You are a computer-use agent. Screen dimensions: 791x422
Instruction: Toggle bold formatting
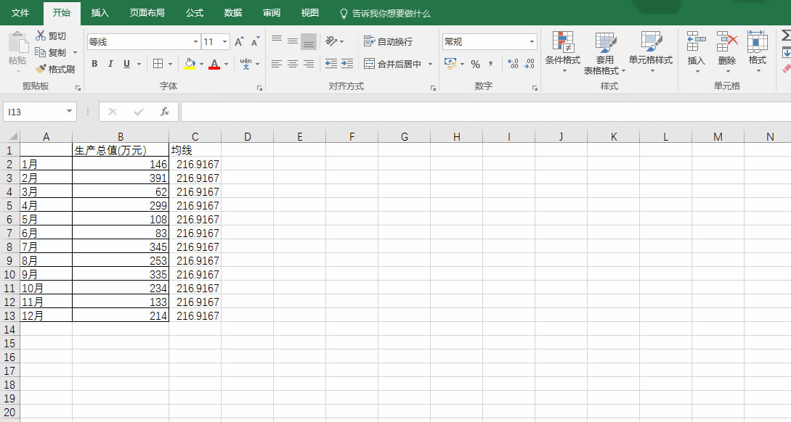click(x=94, y=64)
